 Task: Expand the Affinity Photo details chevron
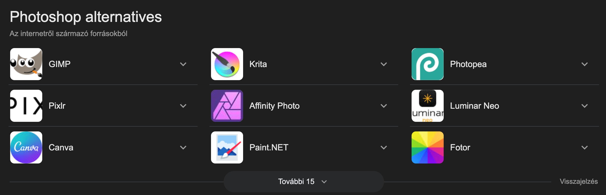[384, 106]
